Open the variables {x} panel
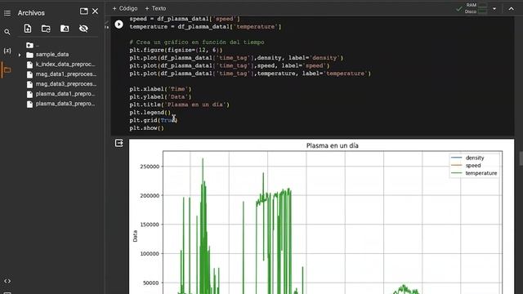The height and width of the screenshot is (294, 523). click(7, 51)
